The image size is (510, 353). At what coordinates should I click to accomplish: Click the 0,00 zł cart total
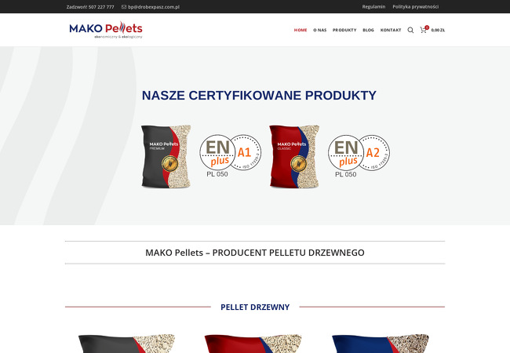tap(438, 30)
